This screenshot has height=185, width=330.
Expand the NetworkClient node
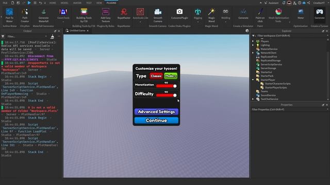coord(253,53)
